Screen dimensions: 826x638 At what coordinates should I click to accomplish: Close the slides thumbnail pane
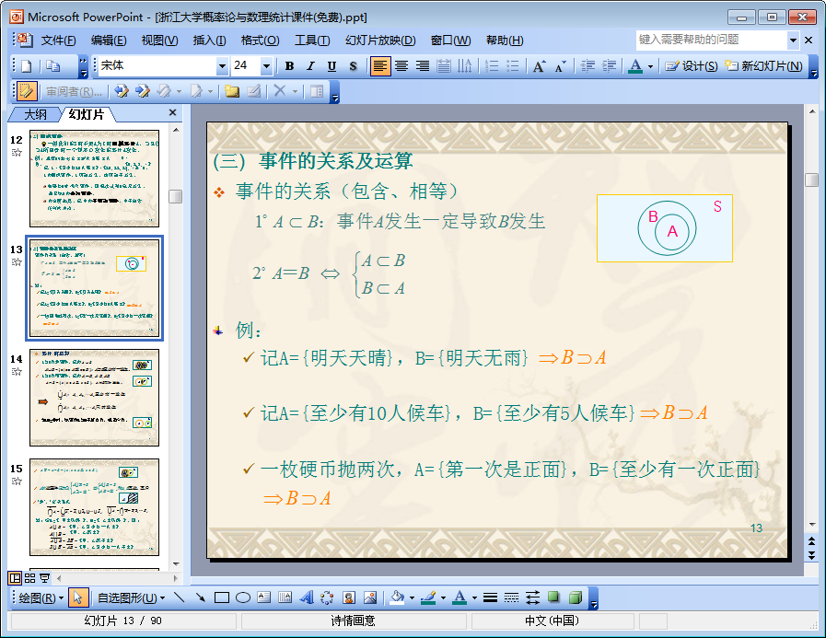[x=172, y=112]
